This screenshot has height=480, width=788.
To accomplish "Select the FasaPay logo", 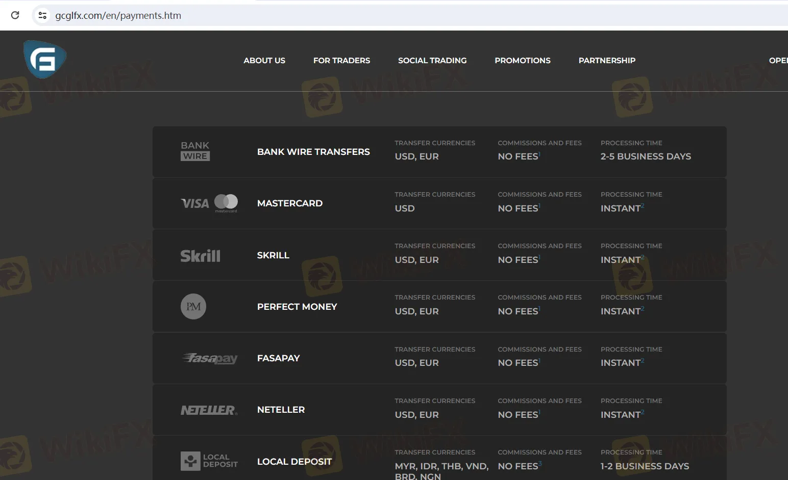I will coord(210,359).
